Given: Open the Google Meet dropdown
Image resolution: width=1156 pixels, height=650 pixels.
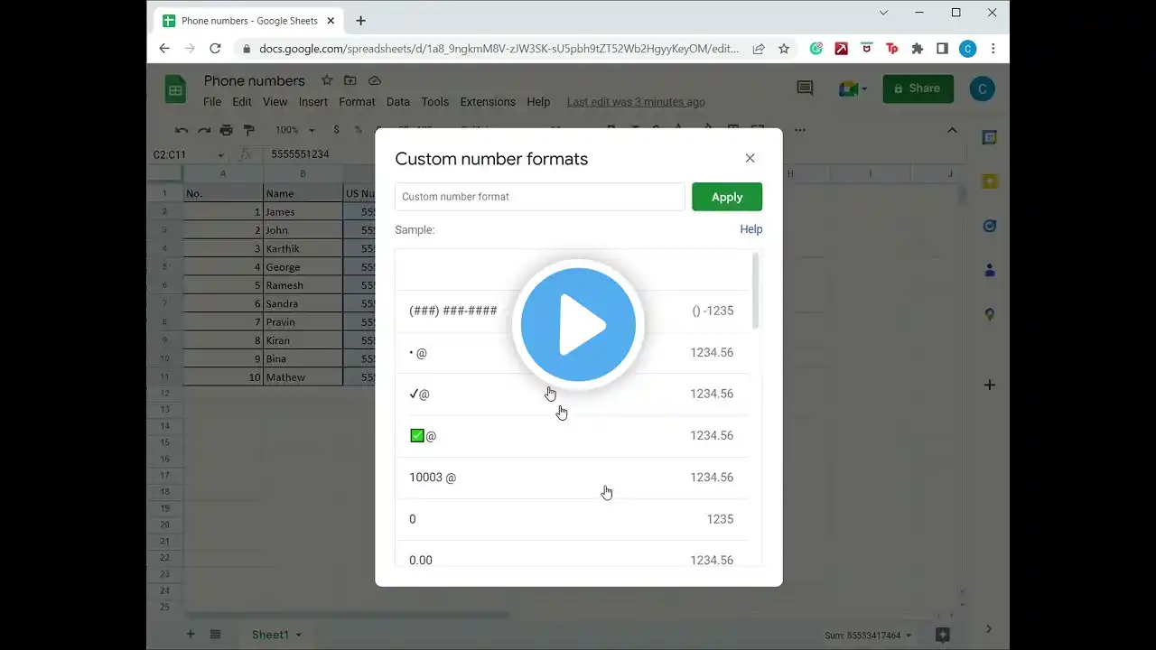Looking at the screenshot, I should pos(853,88).
